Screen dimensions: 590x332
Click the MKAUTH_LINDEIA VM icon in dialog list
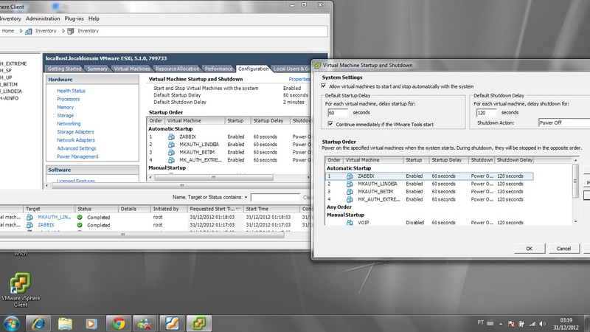(350, 184)
